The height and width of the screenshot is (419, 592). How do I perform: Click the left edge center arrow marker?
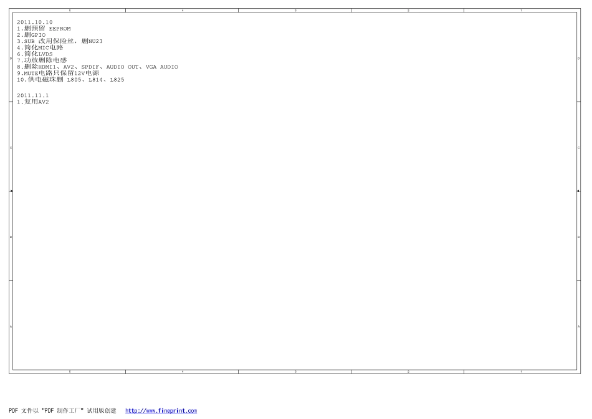[11, 191]
